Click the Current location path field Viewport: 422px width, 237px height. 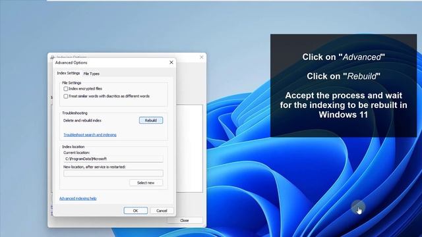[113, 159]
